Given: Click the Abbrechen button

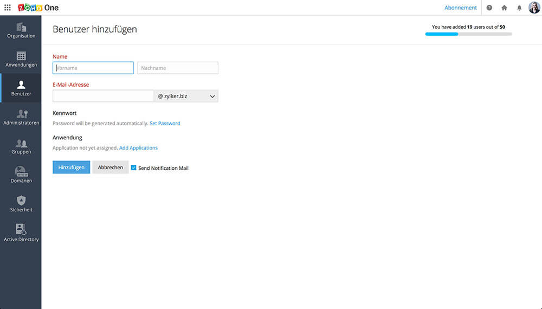Looking at the screenshot, I should (110, 168).
